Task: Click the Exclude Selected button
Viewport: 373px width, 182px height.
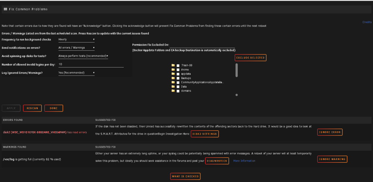Action: point(251,57)
